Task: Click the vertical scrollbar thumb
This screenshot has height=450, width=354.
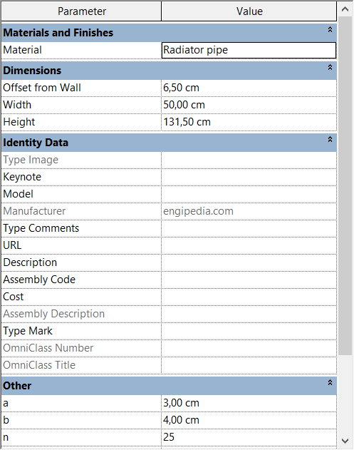Action: click(345, 186)
